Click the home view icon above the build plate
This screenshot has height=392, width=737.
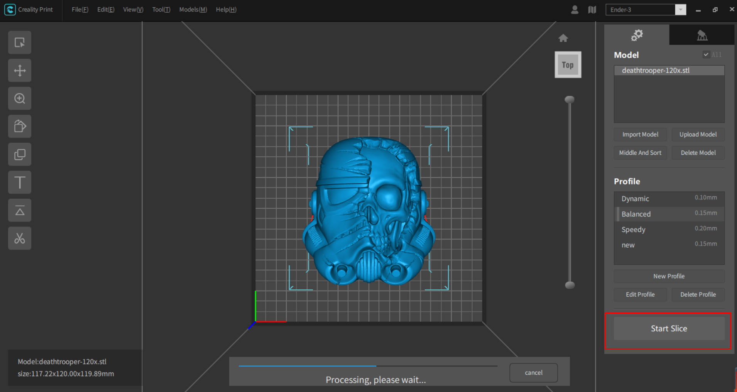(563, 38)
